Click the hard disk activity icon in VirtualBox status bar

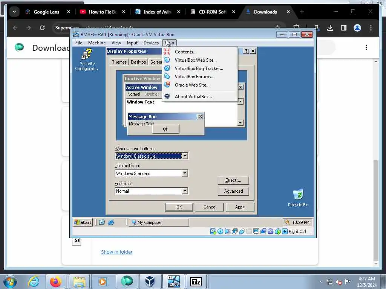(x=213, y=231)
